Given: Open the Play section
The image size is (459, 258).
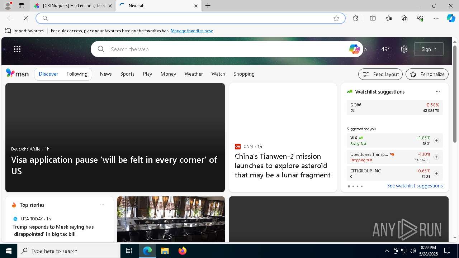Looking at the screenshot, I should 147,74.
